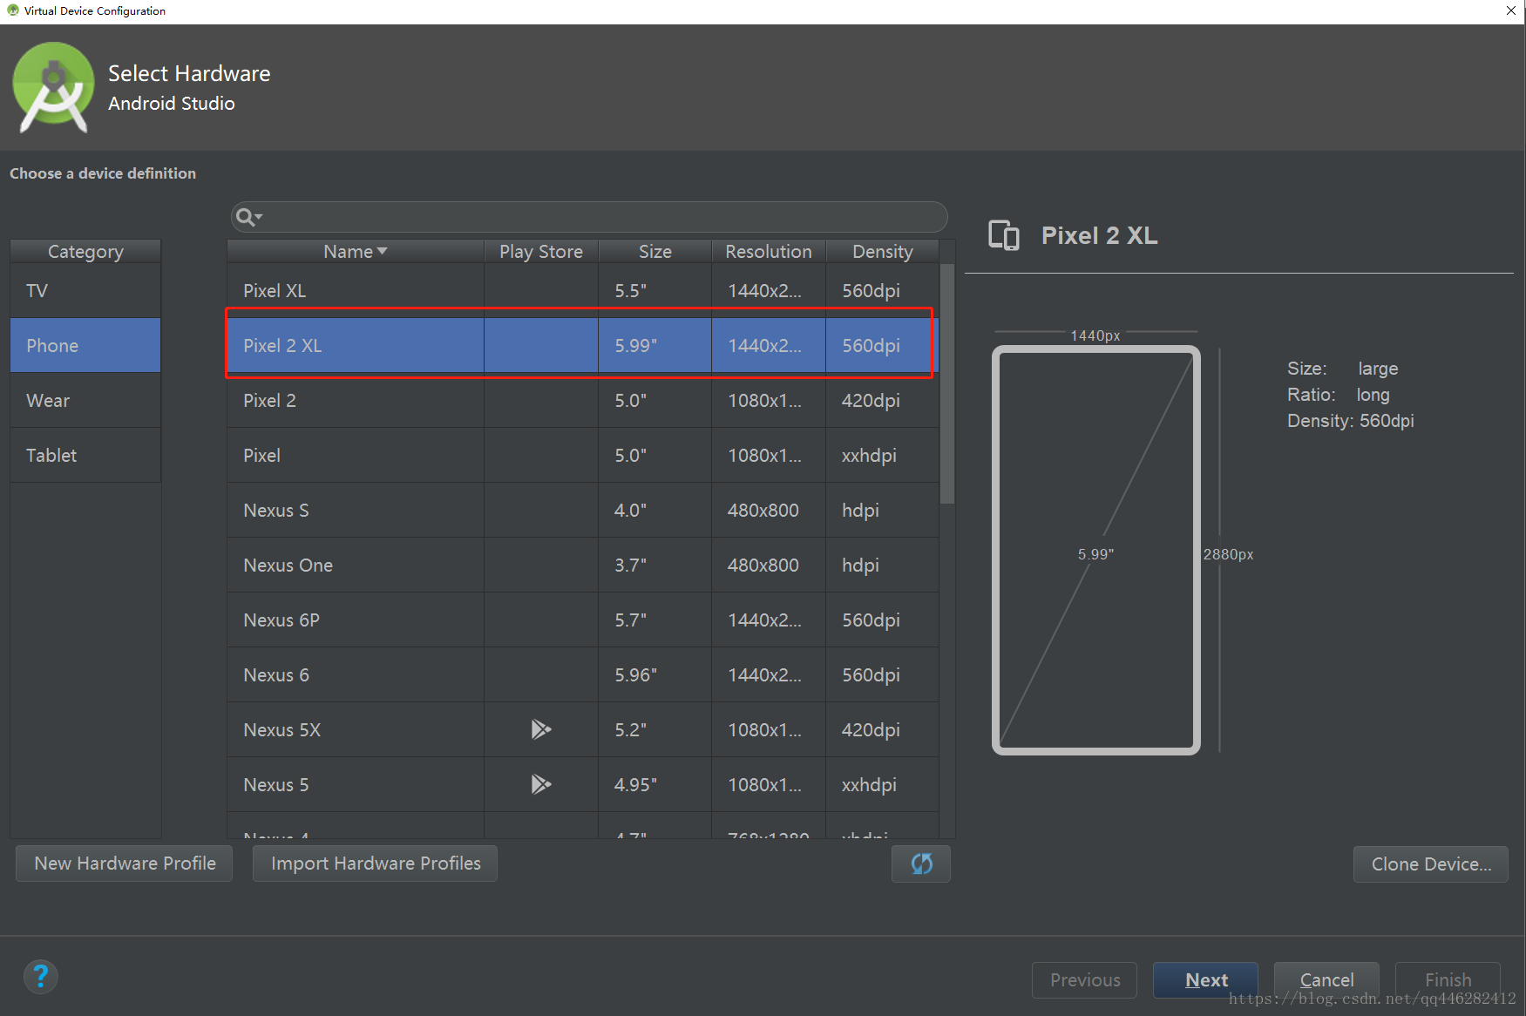Click the Resolution column header
Image resolution: width=1526 pixels, height=1016 pixels.
(x=769, y=252)
